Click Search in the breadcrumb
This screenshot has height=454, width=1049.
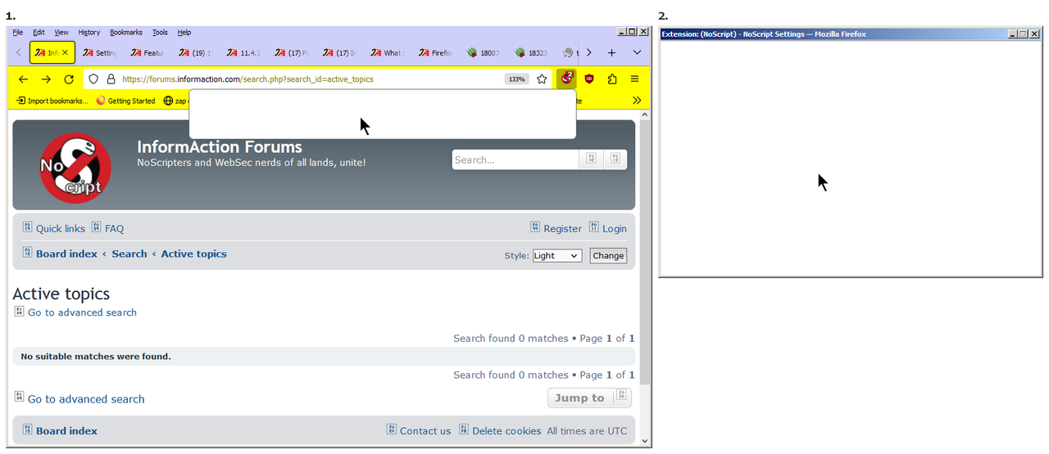click(x=129, y=254)
